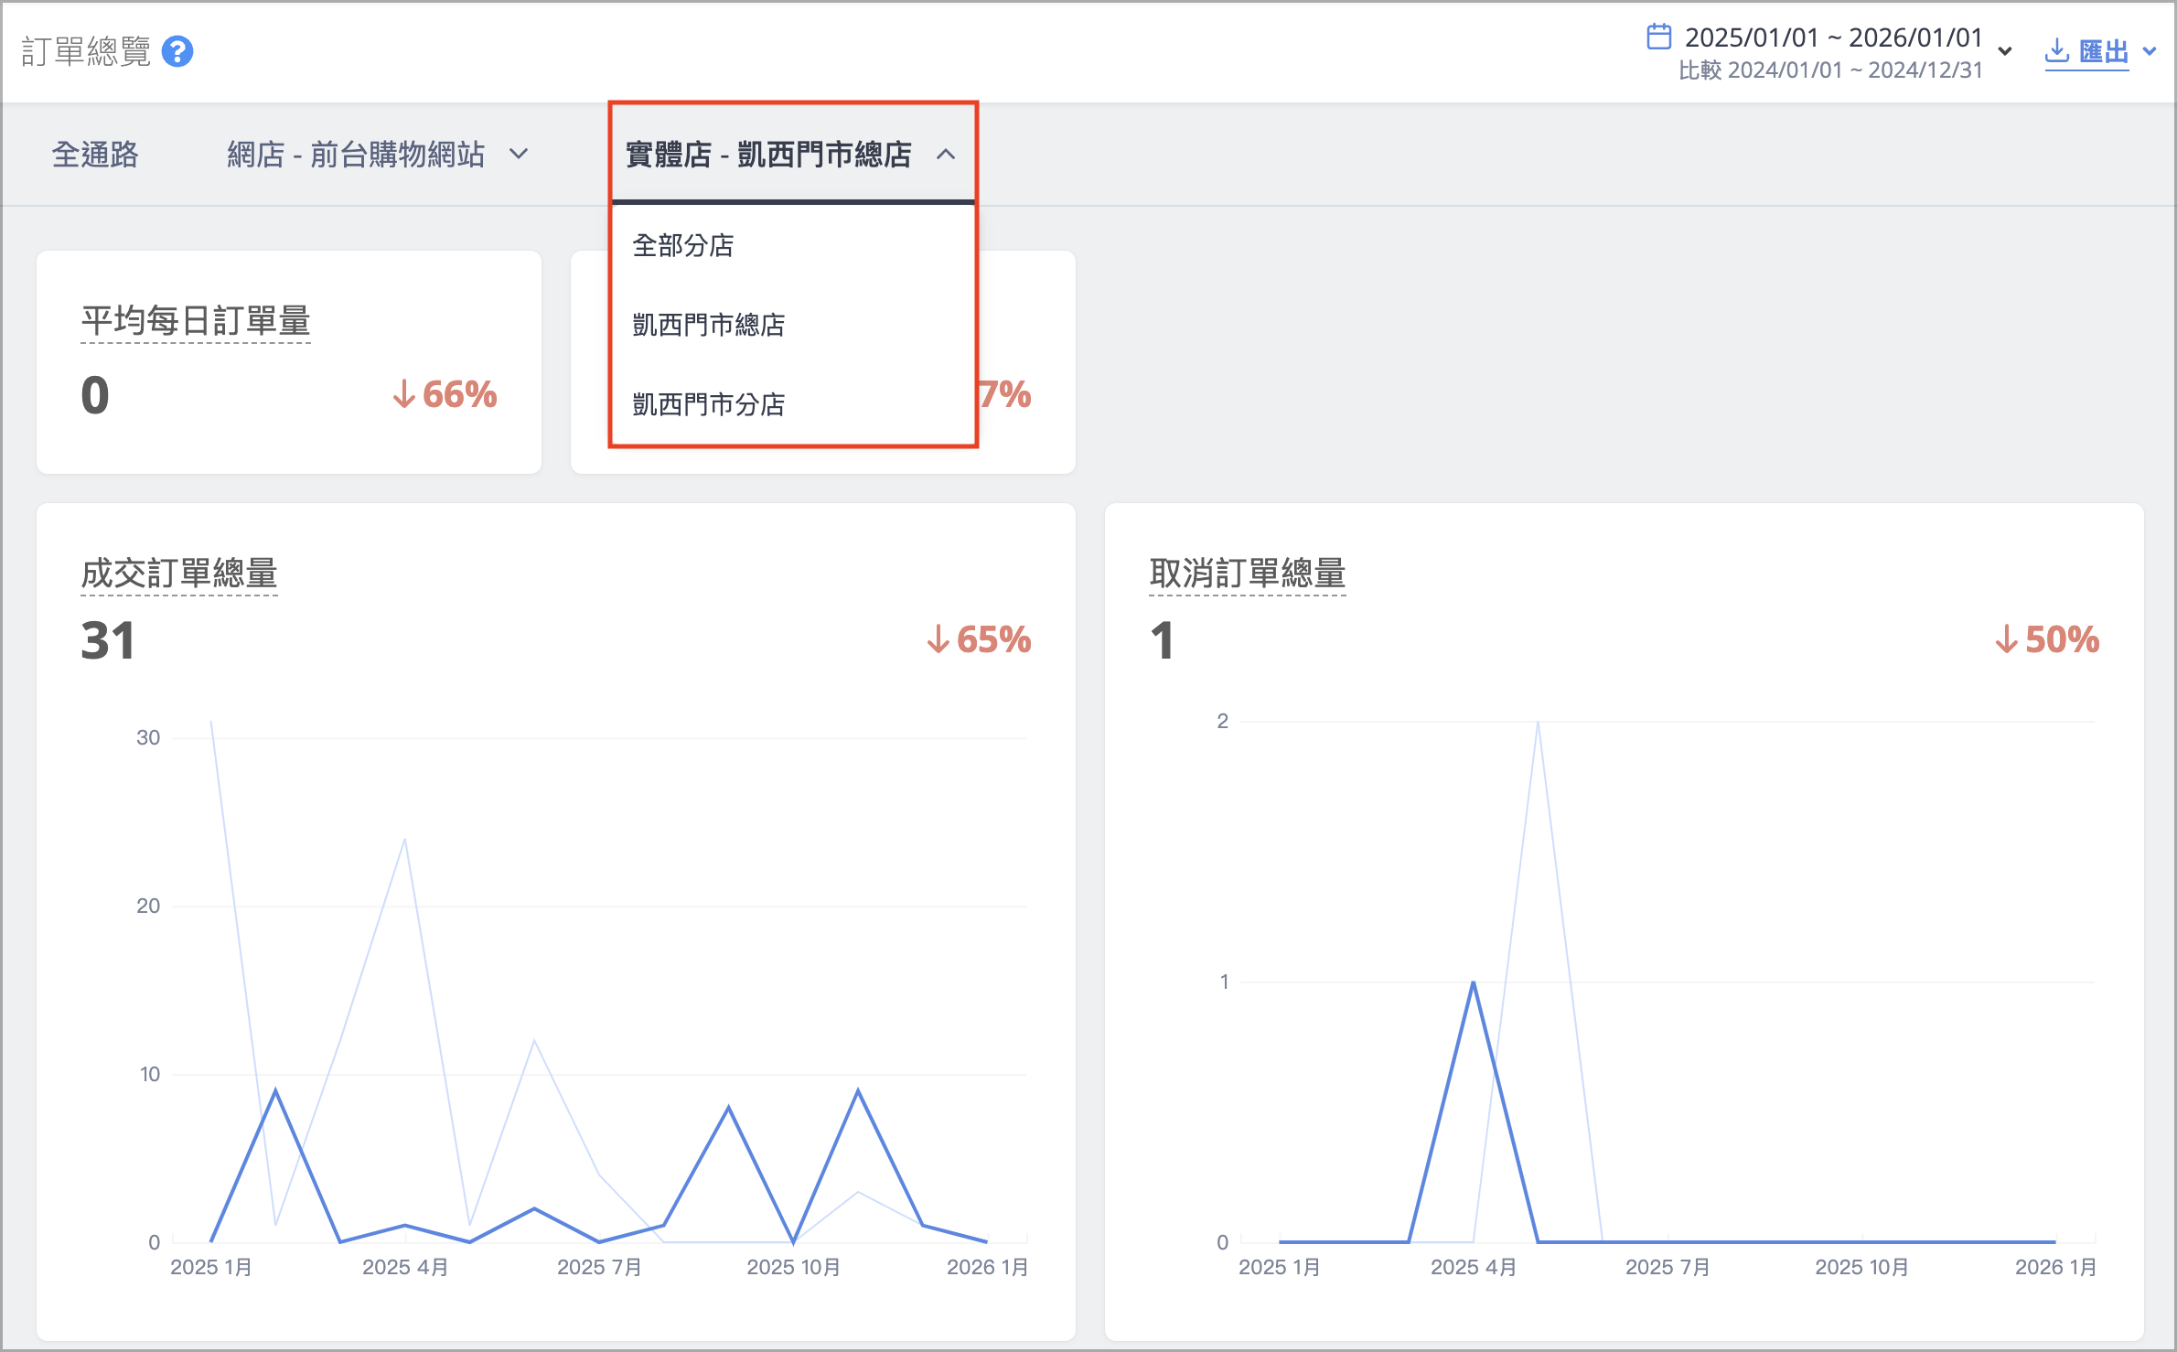Expand the date range dropdown arrow

click(x=2005, y=51)
